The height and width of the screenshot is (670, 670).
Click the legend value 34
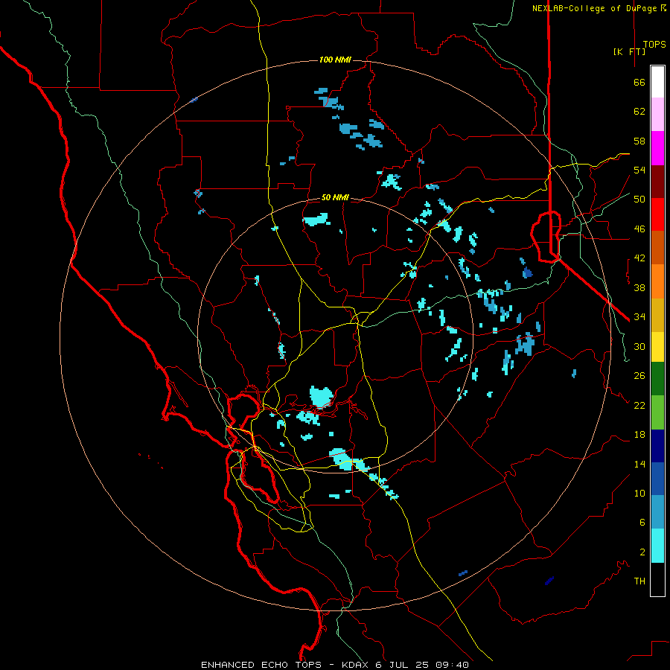[x=639, y=317]
